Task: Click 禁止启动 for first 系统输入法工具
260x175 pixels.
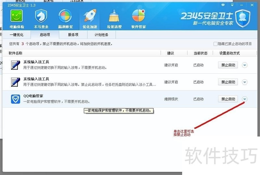Action: click(228, 65)
